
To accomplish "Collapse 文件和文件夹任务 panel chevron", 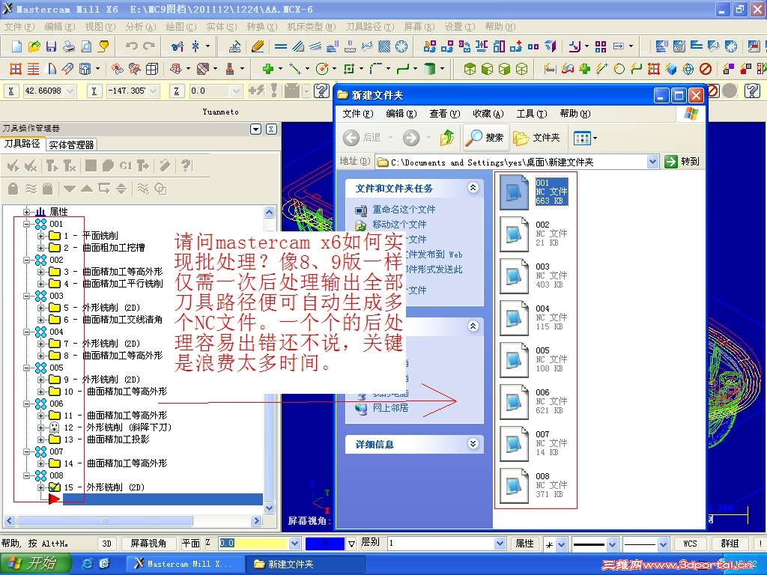I will click(x=473, y=188).
